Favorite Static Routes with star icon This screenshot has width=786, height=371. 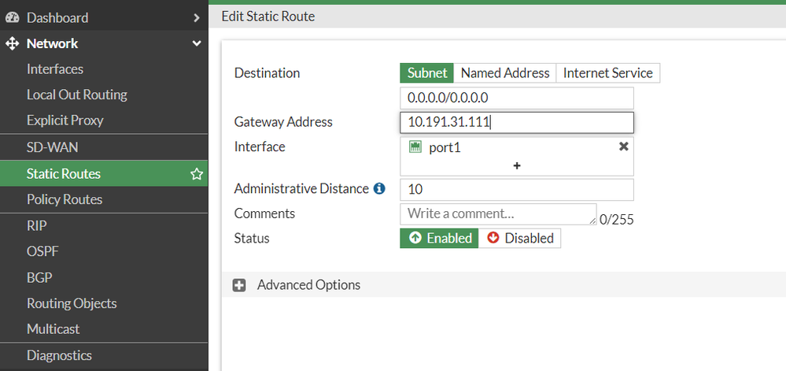(197, 174)
